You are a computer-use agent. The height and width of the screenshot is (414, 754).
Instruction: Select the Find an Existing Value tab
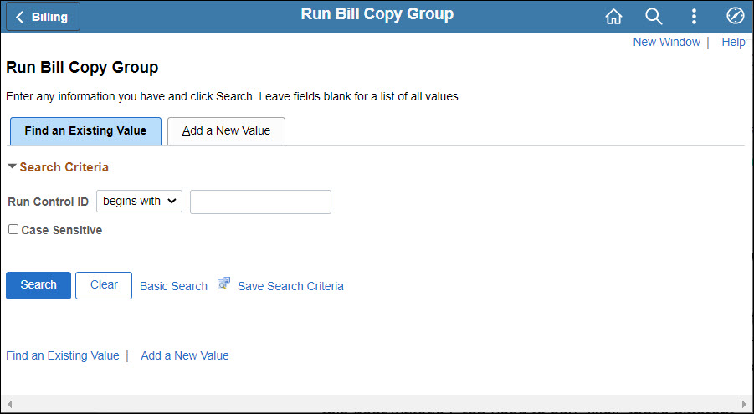click(x=85, y=130)
